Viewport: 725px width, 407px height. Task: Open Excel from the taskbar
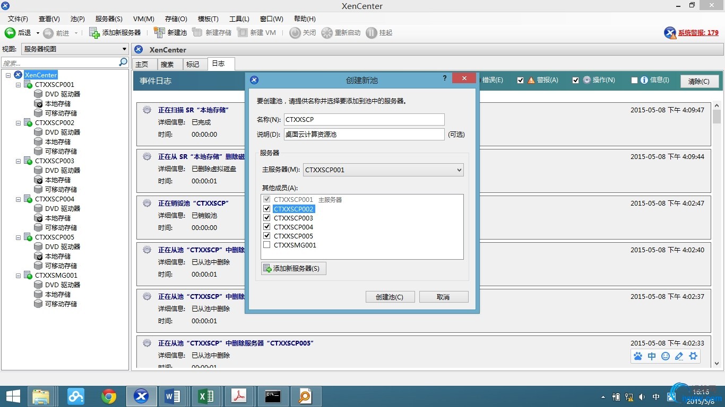pos(205,396)
